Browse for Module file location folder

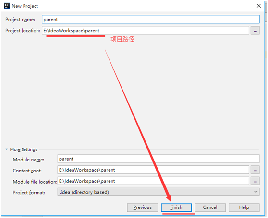(x=255, y=181)
